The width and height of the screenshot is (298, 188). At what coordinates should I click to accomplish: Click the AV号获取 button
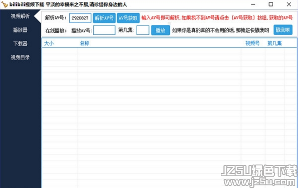pyautogui.click(x=128, y=18)
